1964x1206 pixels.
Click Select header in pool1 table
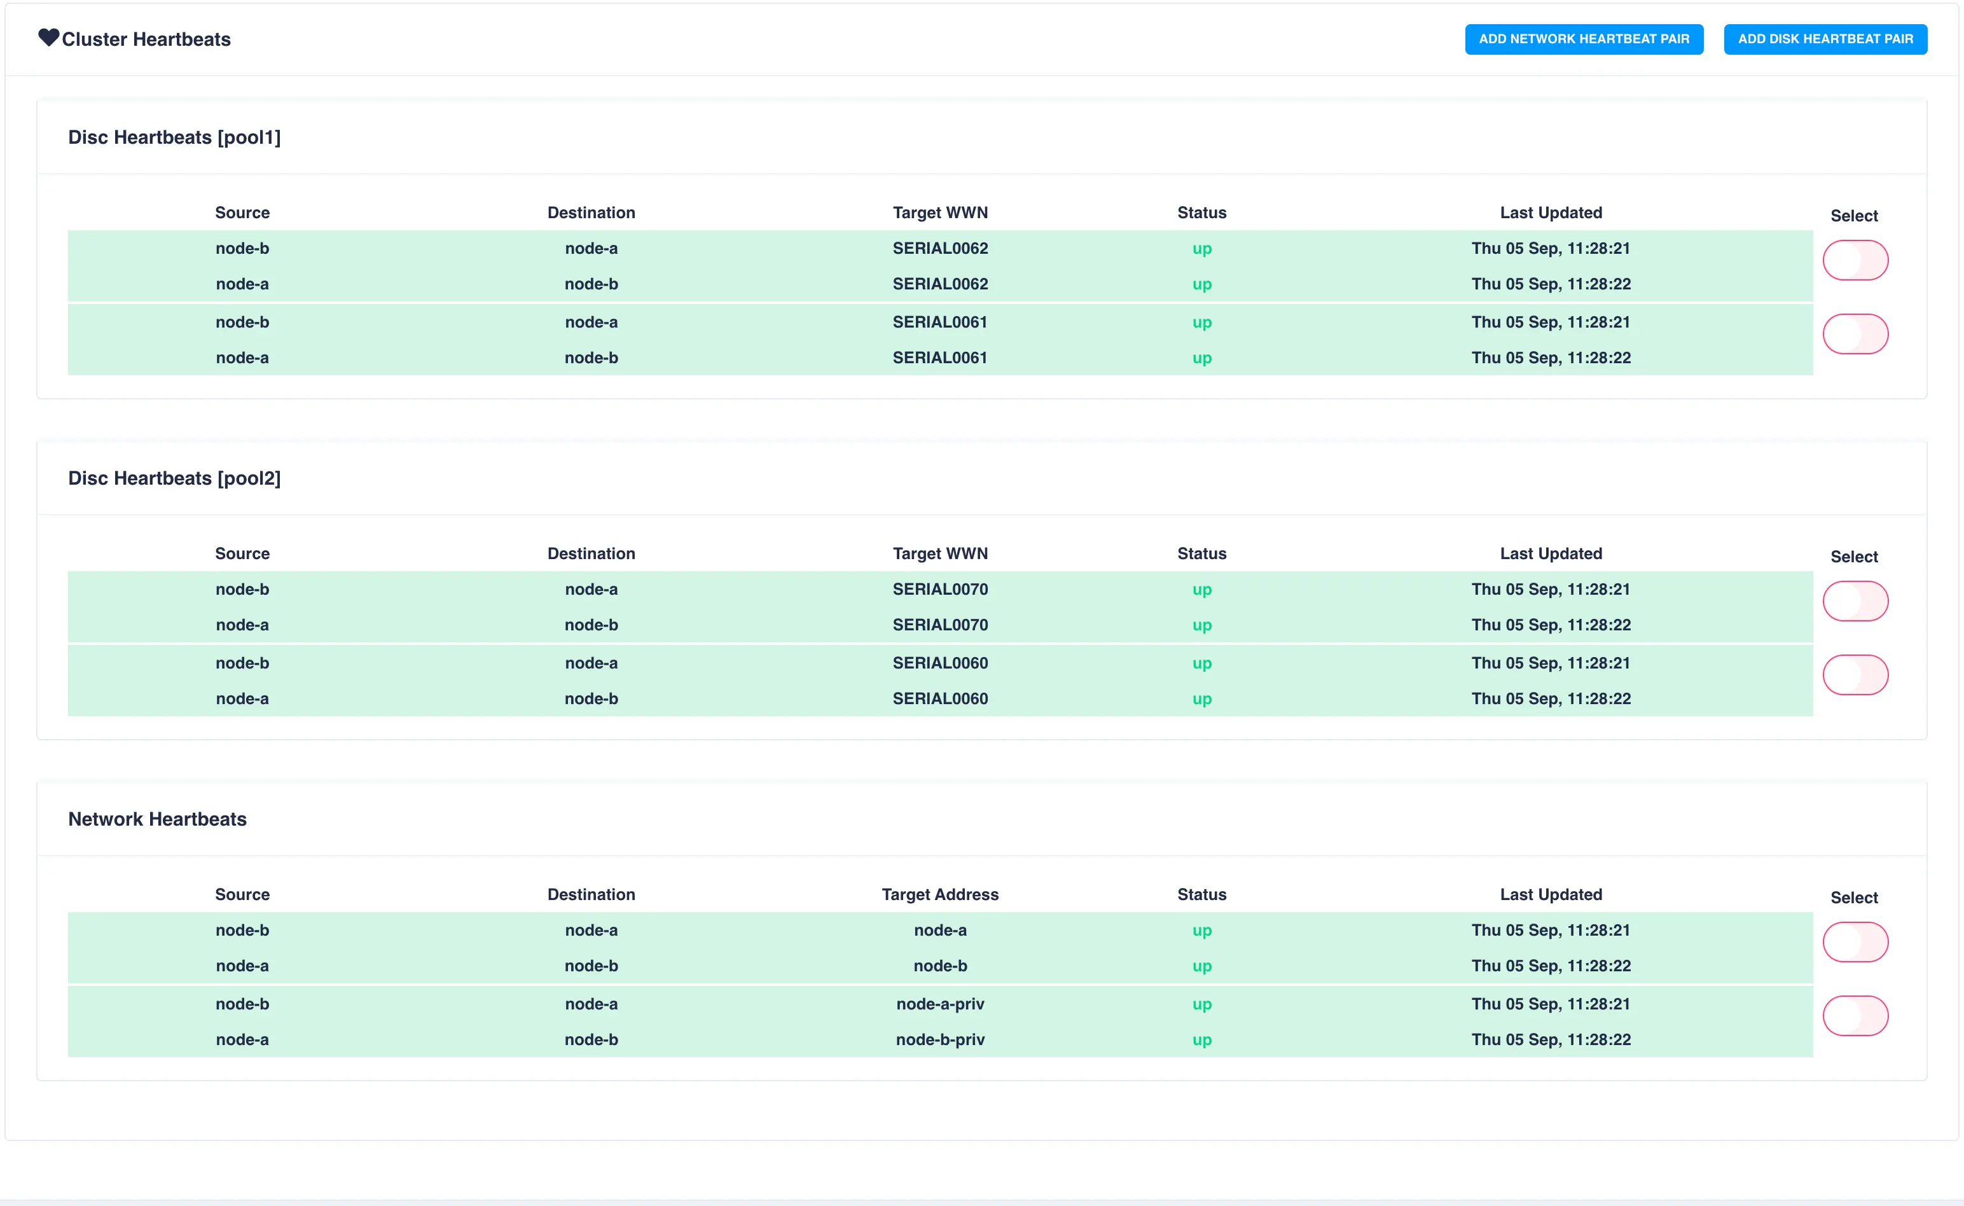(1854, 216)
